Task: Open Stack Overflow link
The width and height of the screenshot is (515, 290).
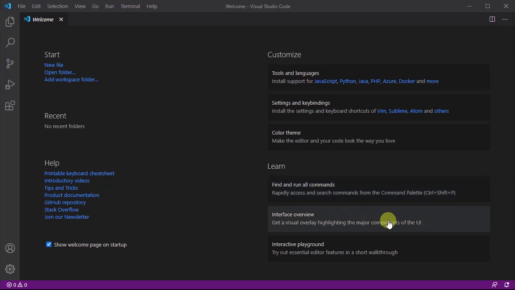Action: click(62, 209)
